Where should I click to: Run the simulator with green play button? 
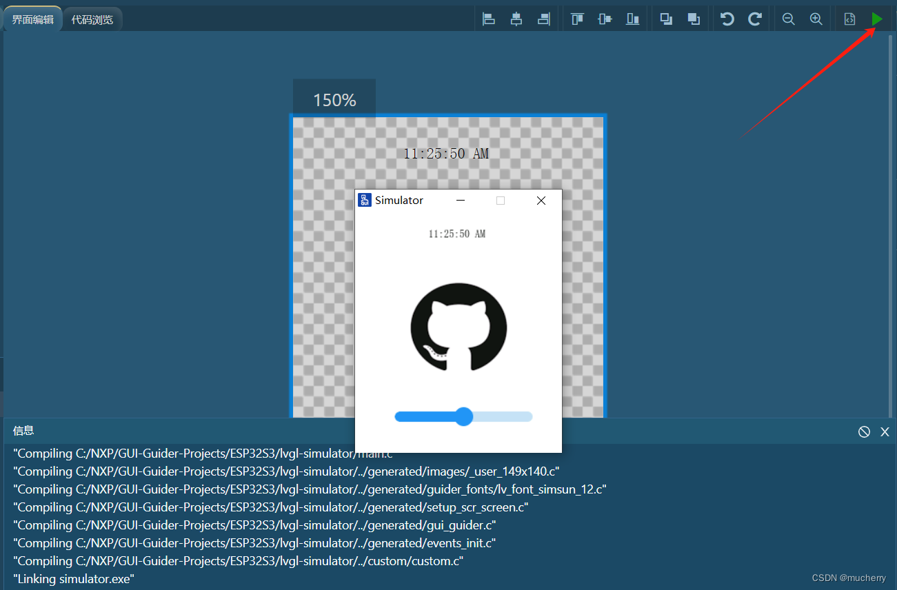877,19
